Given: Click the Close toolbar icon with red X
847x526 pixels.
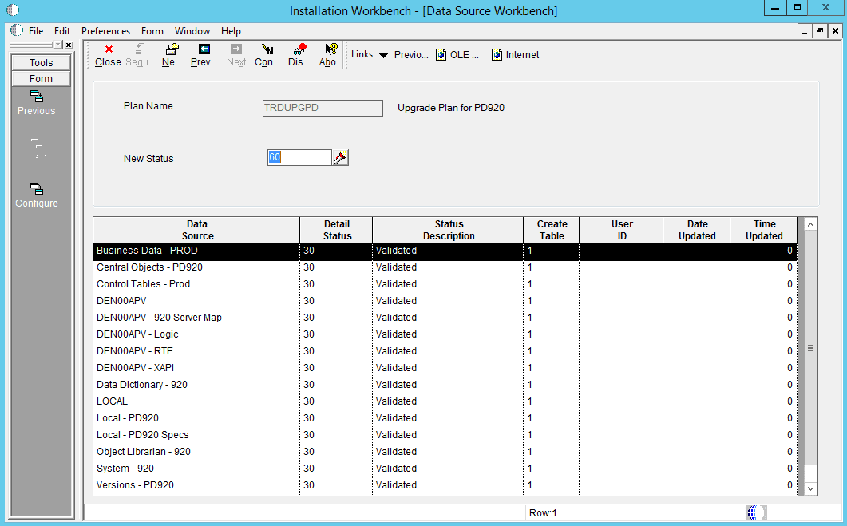Looking at the screenshot, I should [108, 49].
